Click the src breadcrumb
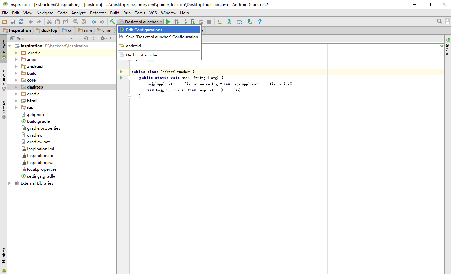This screenshot has width=451, height=274. point(68,31)
